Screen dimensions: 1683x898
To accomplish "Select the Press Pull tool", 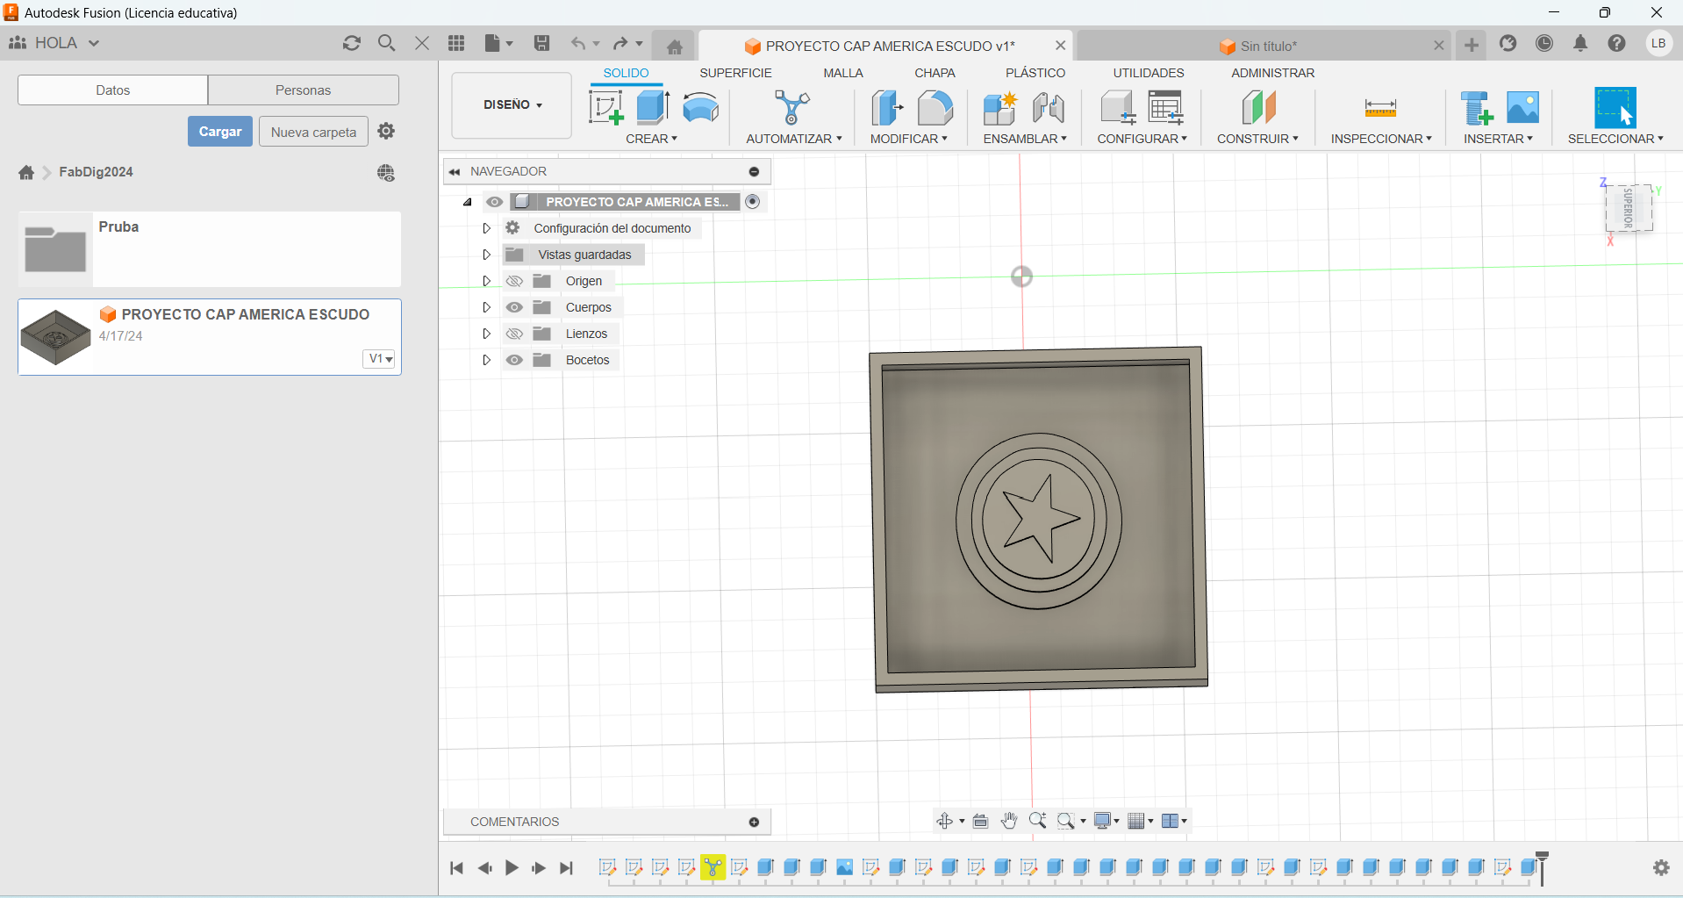I will coord(887,108).
